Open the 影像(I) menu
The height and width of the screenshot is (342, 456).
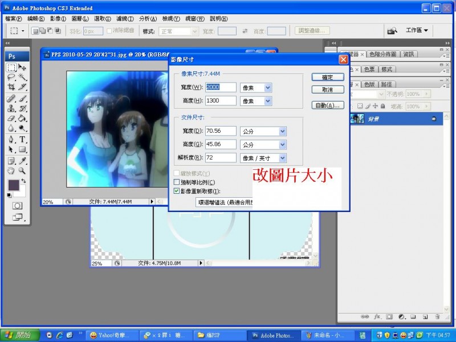point(58,19)
